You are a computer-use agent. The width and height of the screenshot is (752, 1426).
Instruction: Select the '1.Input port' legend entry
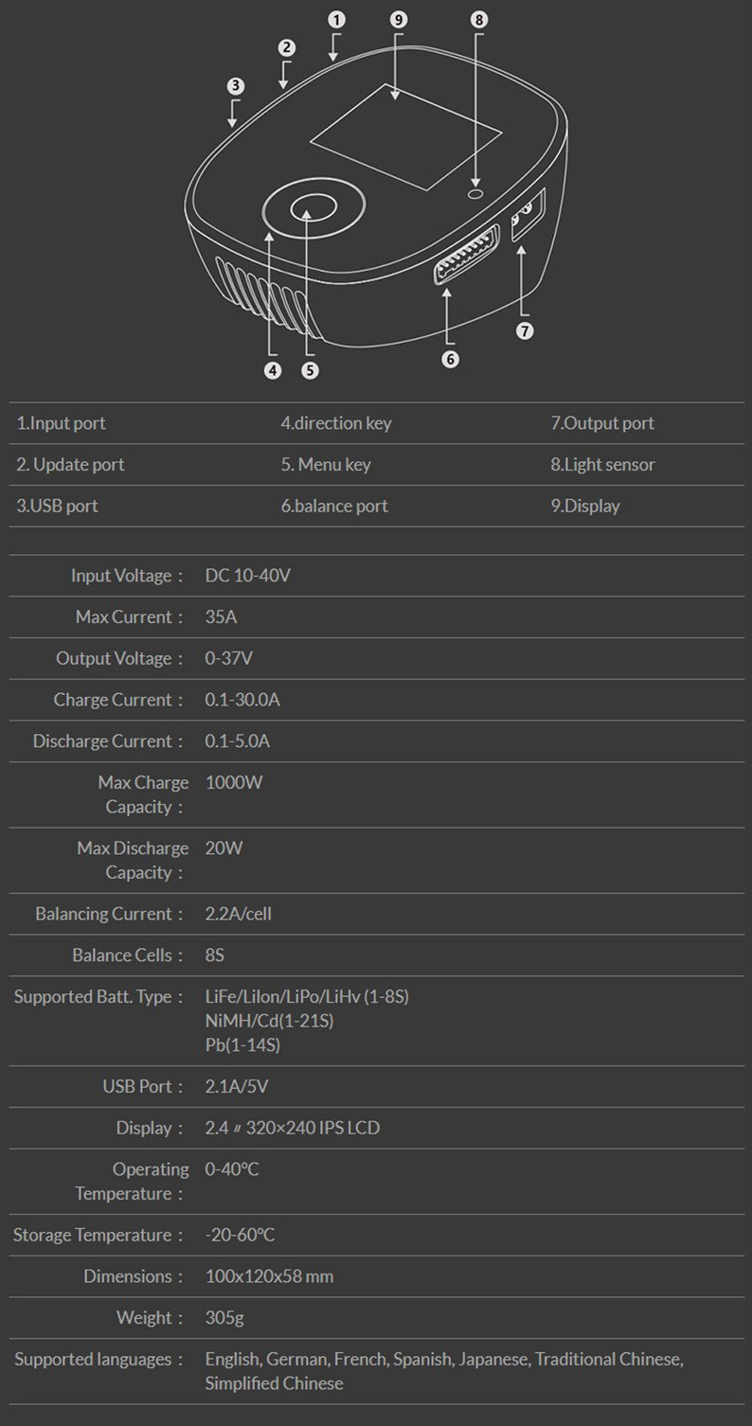click(61, 423)
